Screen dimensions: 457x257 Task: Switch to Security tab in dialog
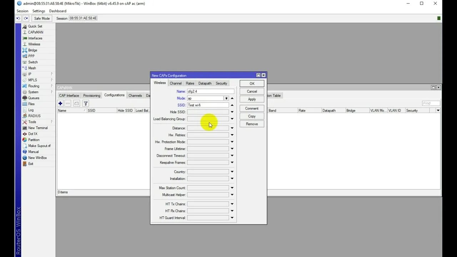click(221, 83)
